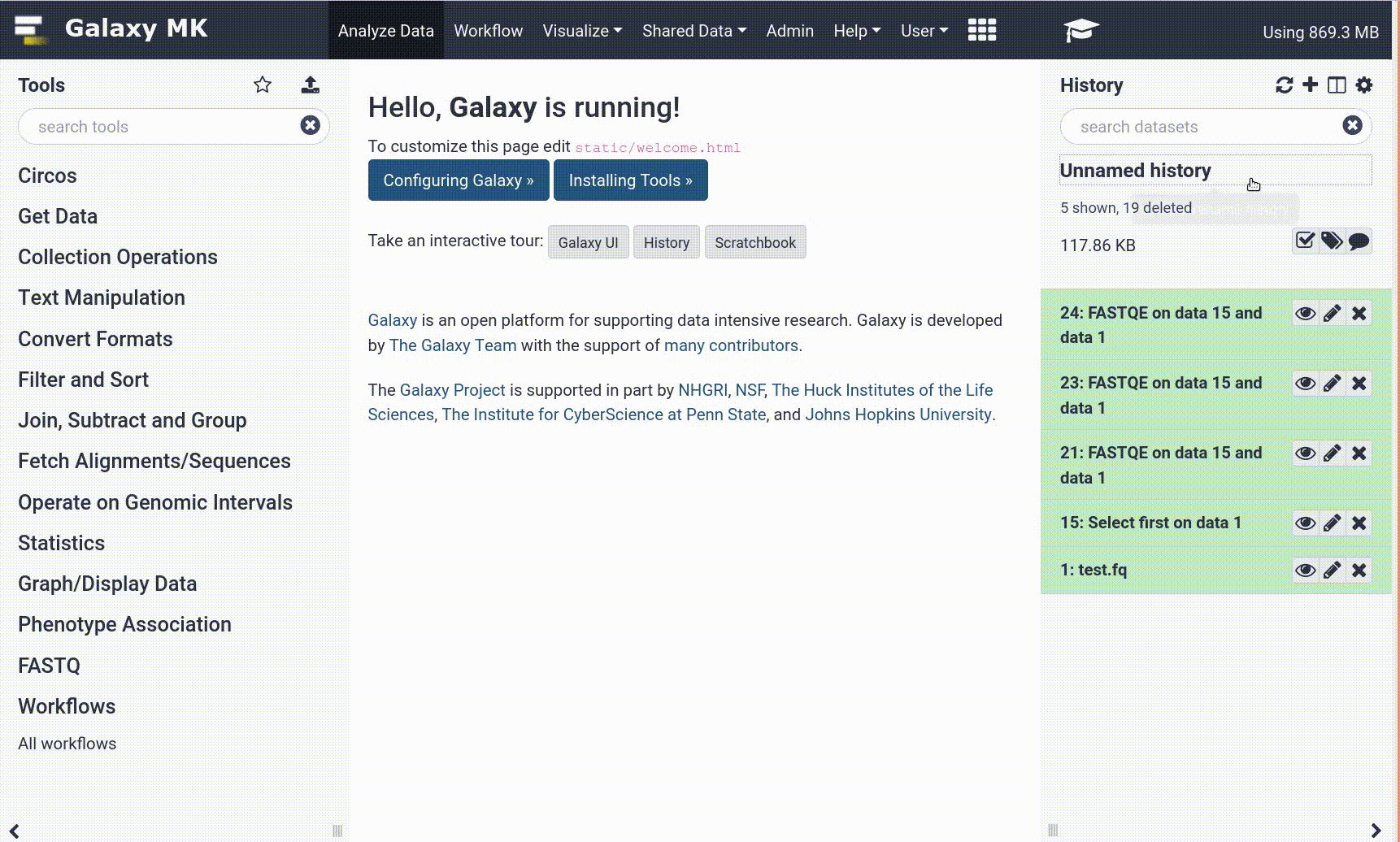Delete dataset 21 FASTQE

(1359, 454)
